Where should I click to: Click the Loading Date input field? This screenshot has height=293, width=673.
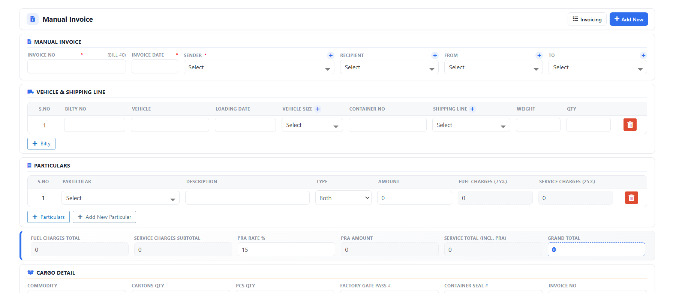click(x=245, y=125)
